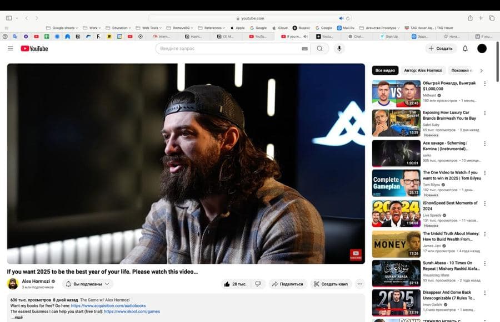Expand the Web Tools bookmarks folder
This screenshot has height=322, width=500.
[148, 28]
